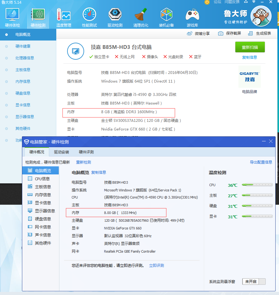Open 问题反馈 link in title bar
Image resolution: width=279 pixels, height=295 pixels.
coord(232,2)
